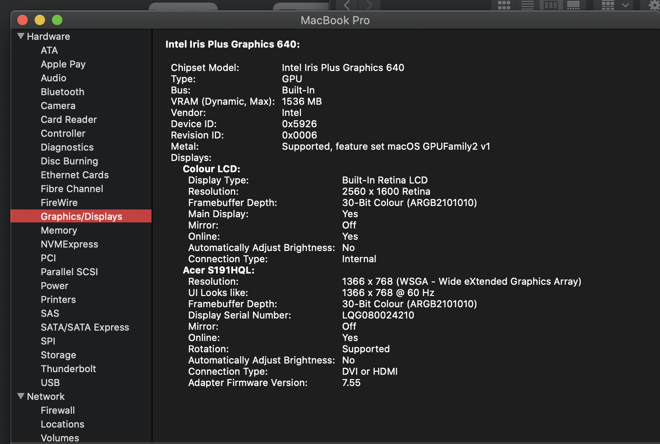Image resolution: width=660 pixels, height=444 pixels.
Task: Open the SPI entry
Action: click(48, 341)
